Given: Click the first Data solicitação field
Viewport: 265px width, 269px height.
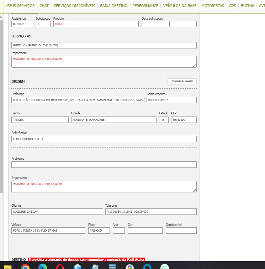Looking at the screenshot, I should tap(155, 24).
